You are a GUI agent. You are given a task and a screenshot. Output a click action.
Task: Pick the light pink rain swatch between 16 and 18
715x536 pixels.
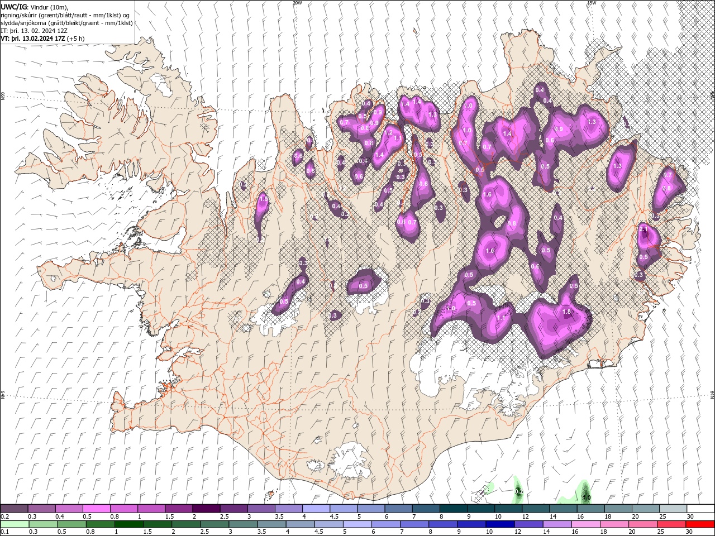(585, 524)
